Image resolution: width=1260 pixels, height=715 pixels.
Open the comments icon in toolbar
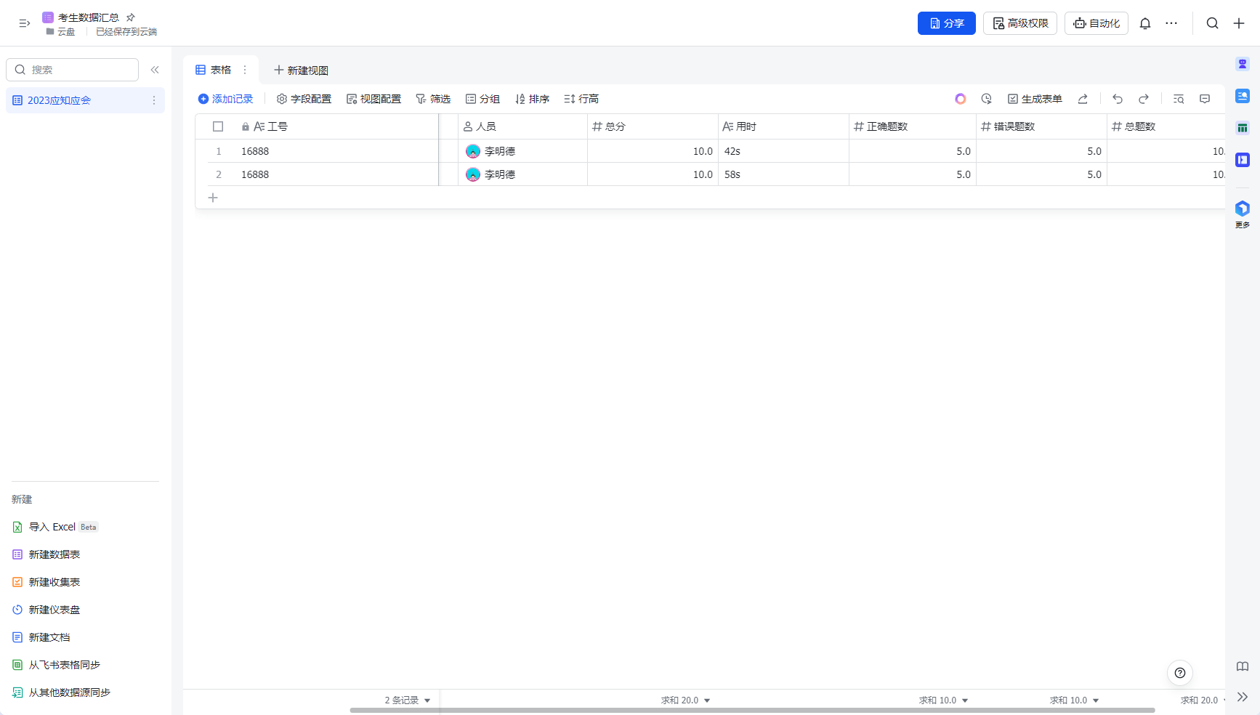pyautogui.click(x=1205, y=99)
